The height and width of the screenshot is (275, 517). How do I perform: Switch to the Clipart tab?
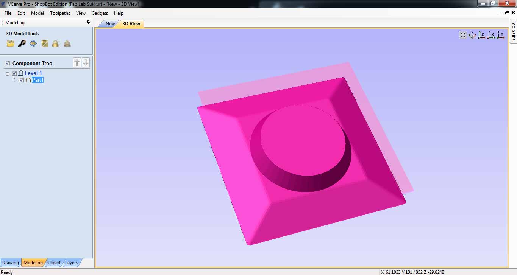tap(54, 263)
